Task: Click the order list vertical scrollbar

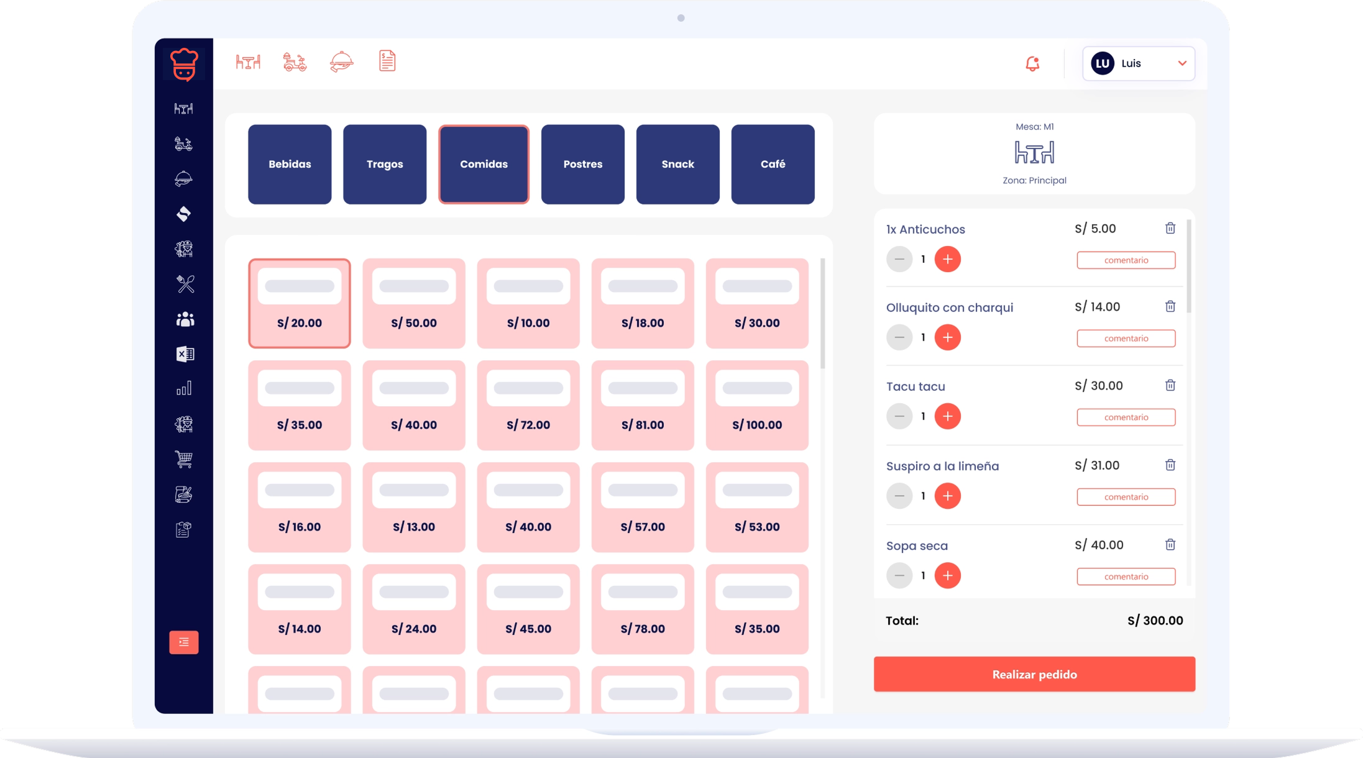Action: tap(1189, 267)
